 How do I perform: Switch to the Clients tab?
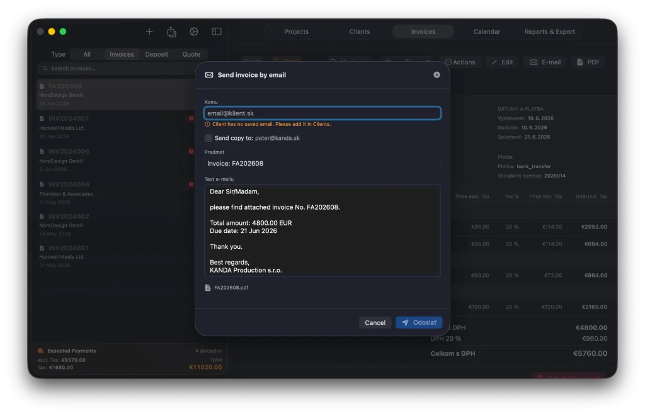pos(360,31)
